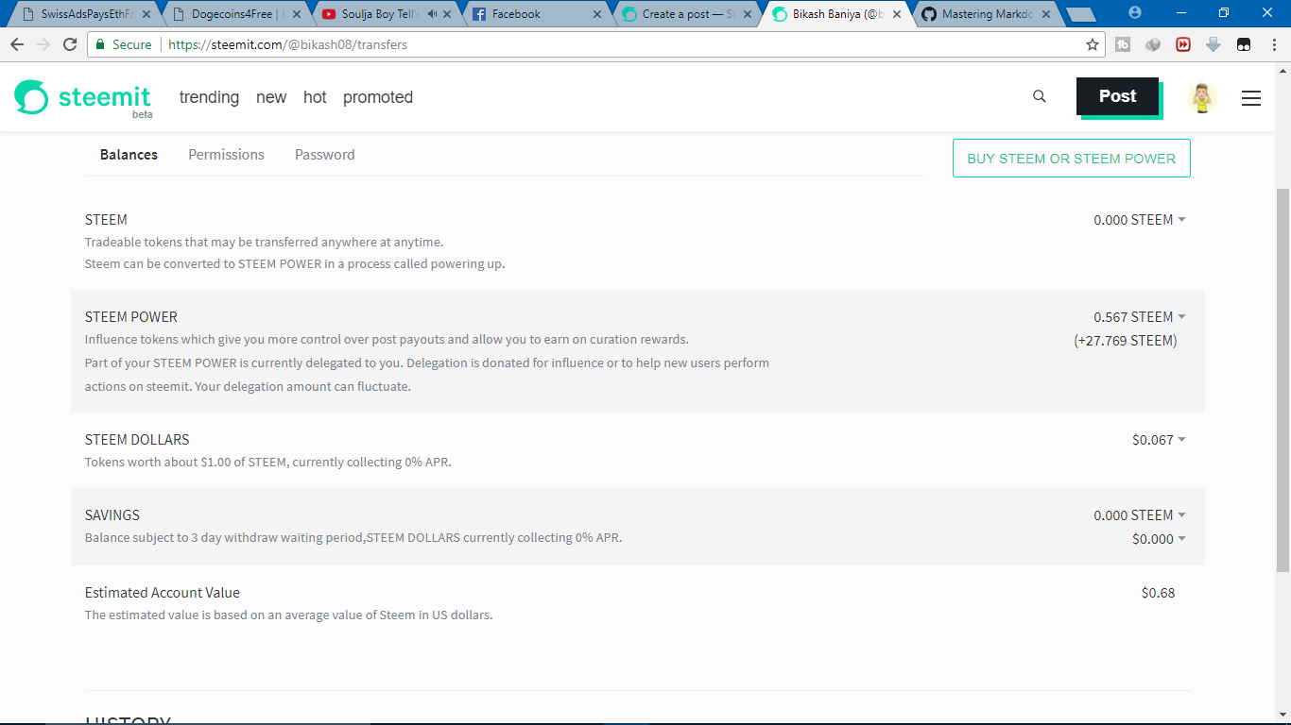Open the Balances tab
The width and height of the screenshot is (1291, 725).
tap(129, 155)
